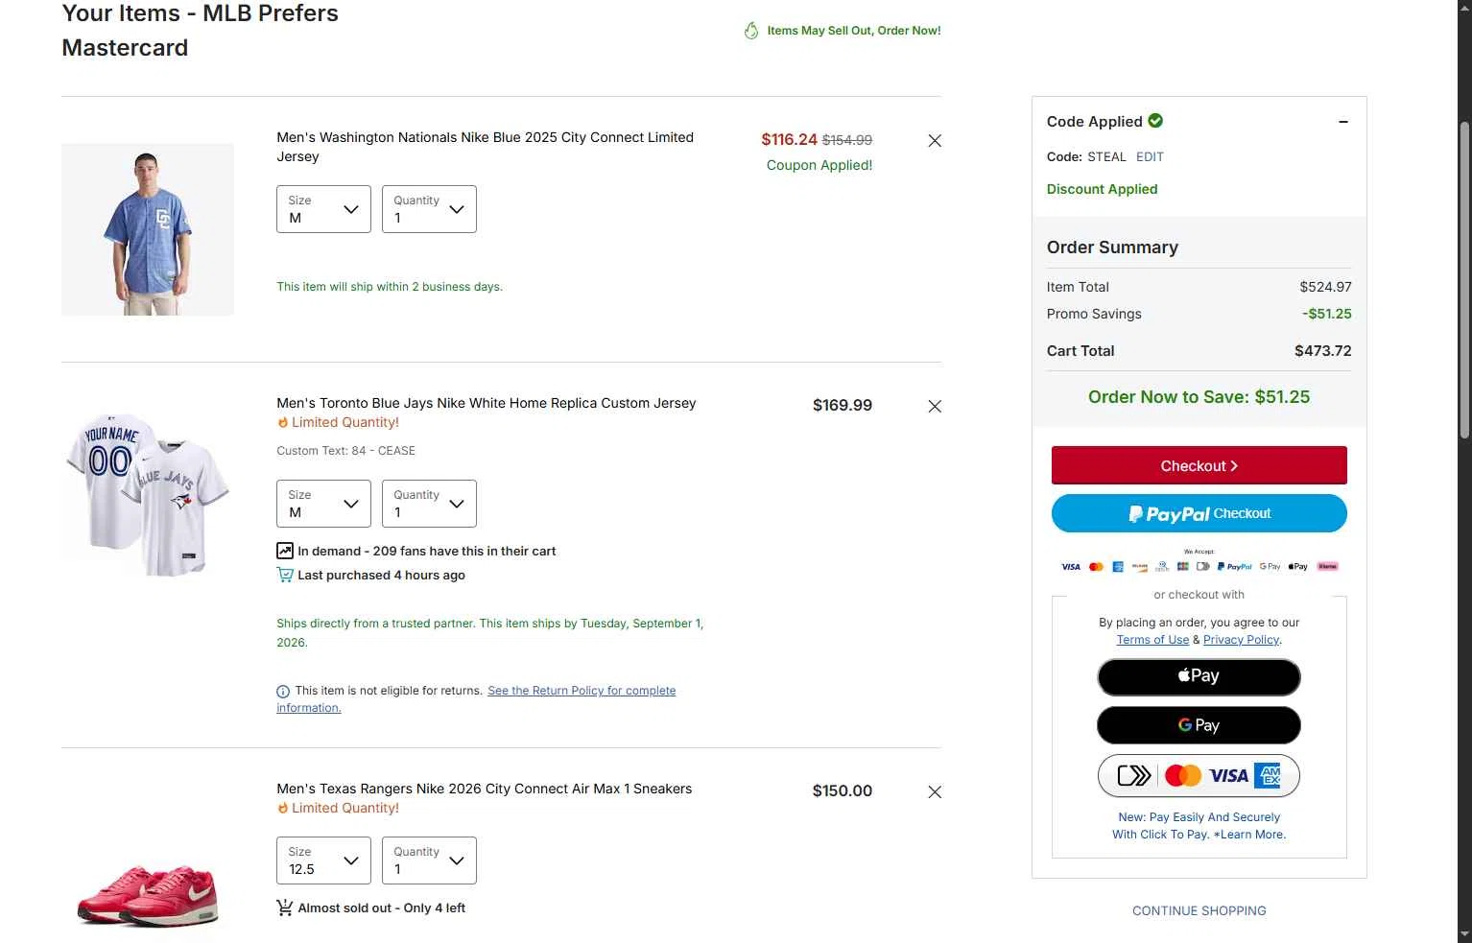Edit the STEAL promo code

[x=1150, y=157]
